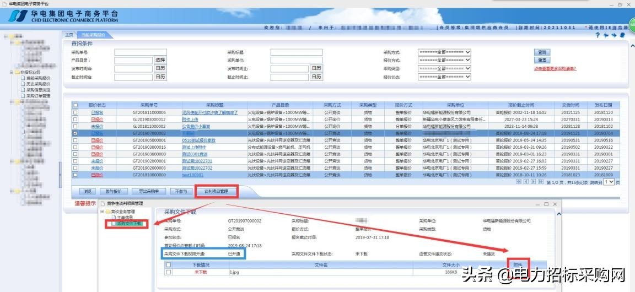This screenshot has height=292, width=635.
Task: Open the test100901 purchase title link
Action: tap(192, 175)
